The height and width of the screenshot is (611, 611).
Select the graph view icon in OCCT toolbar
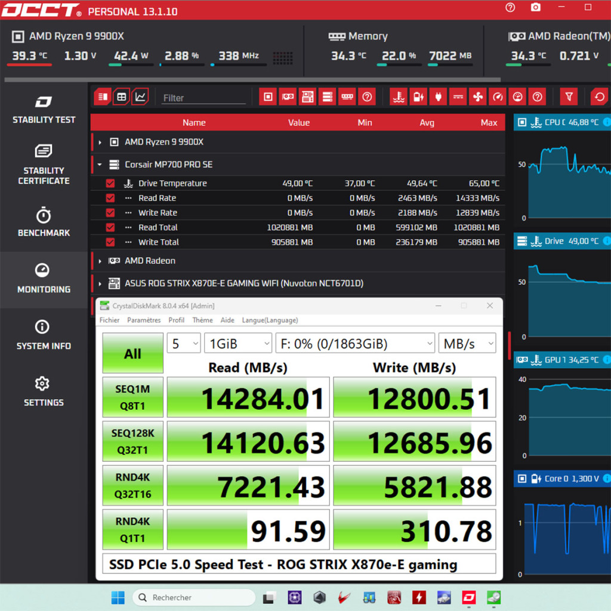140,96
